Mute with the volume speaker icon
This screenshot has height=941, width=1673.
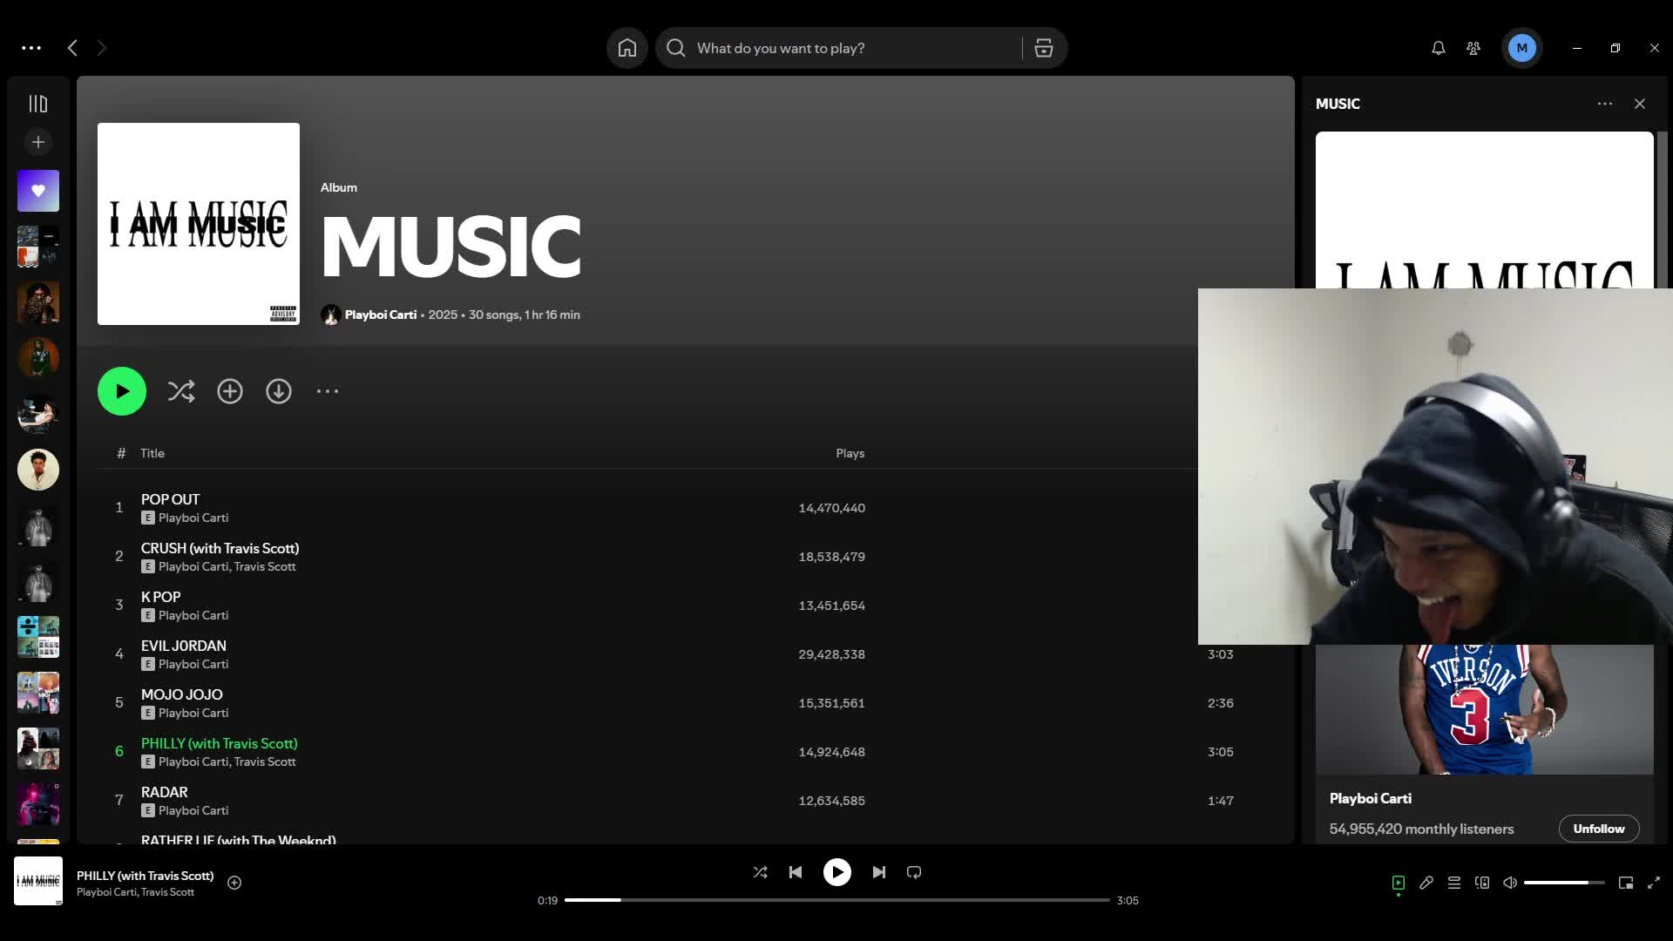(x=1510, y=883)
